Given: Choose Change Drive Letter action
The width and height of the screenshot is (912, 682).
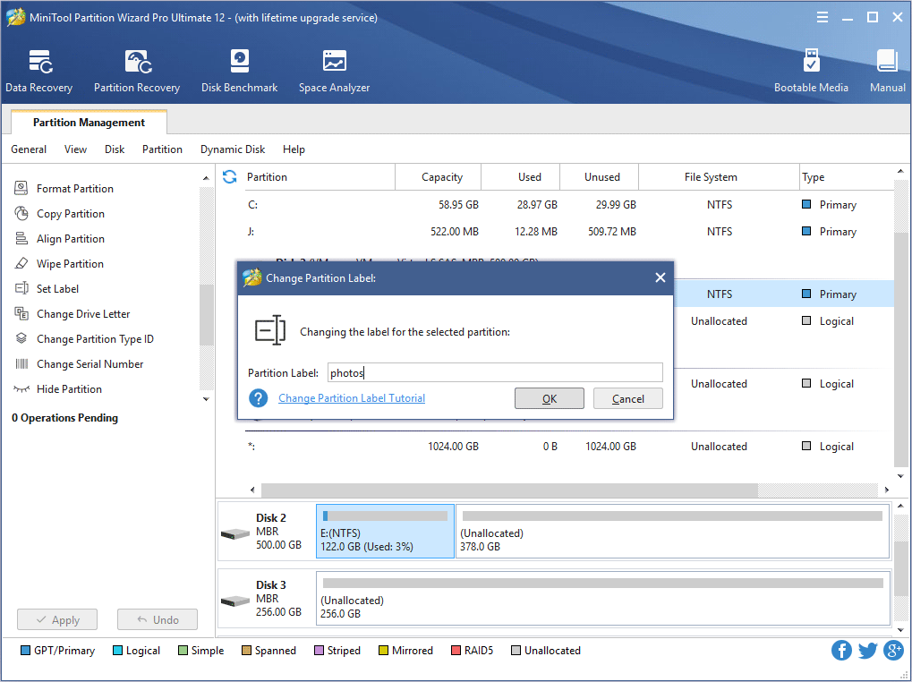Looking at the screenshot, I should tap(84, 313).
